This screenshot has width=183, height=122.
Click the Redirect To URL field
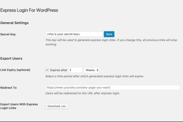113,88
